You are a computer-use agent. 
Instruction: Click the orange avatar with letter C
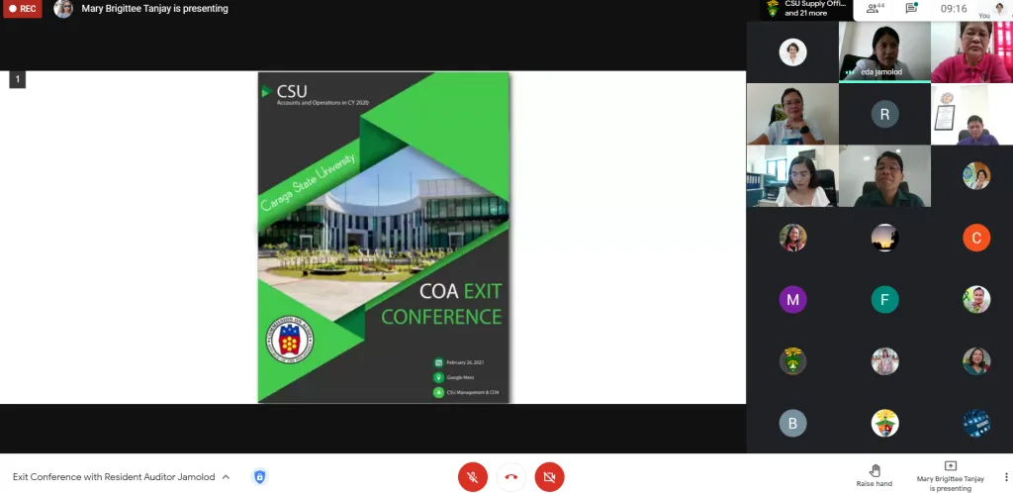tap(976, 238)
